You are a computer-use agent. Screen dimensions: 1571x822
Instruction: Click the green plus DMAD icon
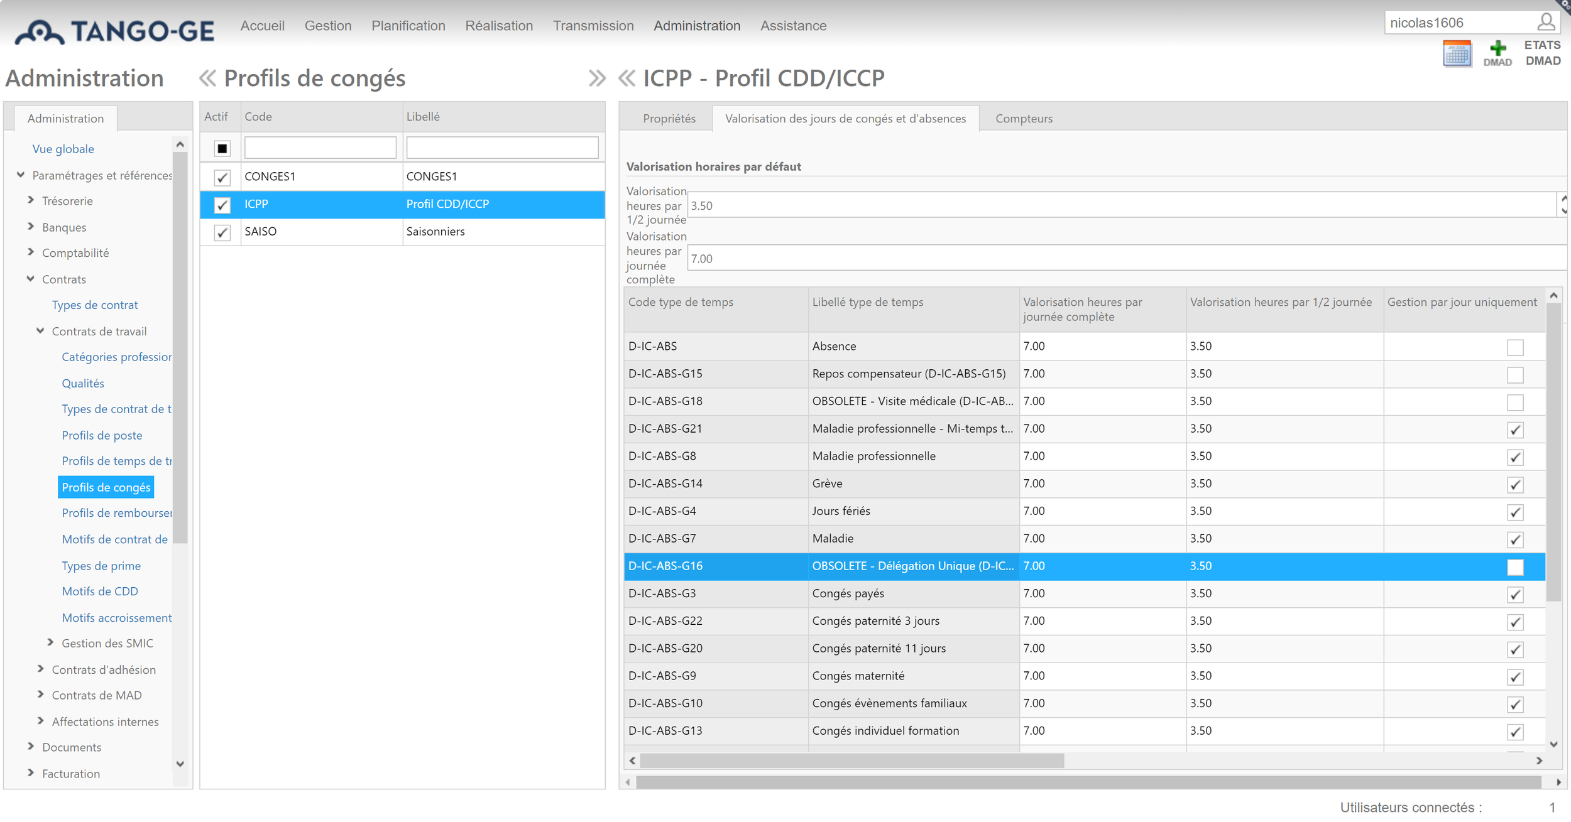[1497, 54]
